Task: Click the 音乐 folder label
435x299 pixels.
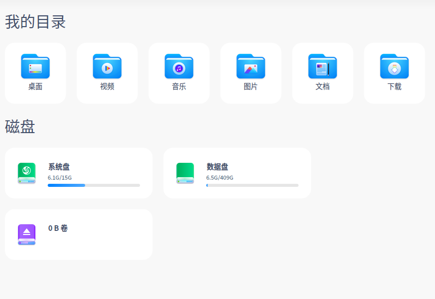Action: (x=179, y=87)
